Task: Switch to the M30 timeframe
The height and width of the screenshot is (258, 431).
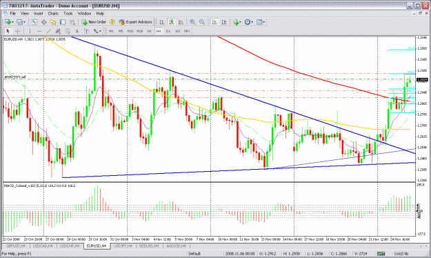Action: (x=139, y=31)
